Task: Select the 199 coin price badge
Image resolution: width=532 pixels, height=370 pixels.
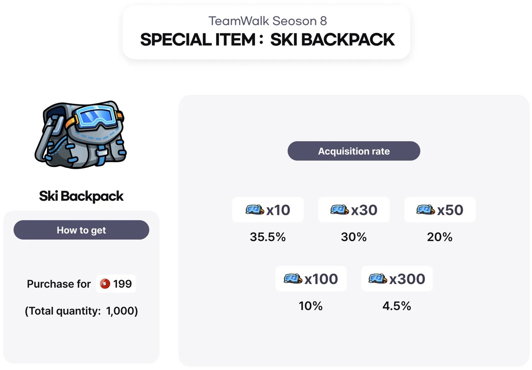Action: pyautogui.click(x=116, y=284)
